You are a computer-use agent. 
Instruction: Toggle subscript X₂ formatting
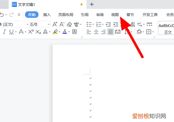point(38,32)
